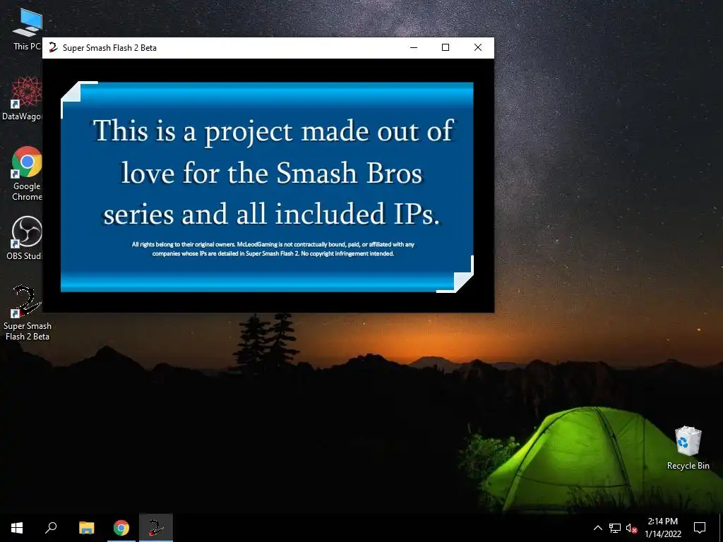Minimize the Super Smash Flash 2 Beta window
This screenshot has width=723, height=542.
pyautogui.click(x=414, y=47)
